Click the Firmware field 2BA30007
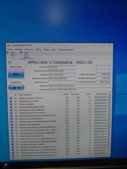Viewport: 127px width, 169px height. click(62, 67)
